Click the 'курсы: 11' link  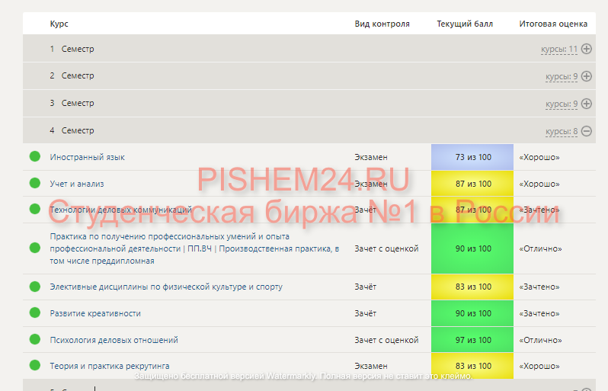558,50
